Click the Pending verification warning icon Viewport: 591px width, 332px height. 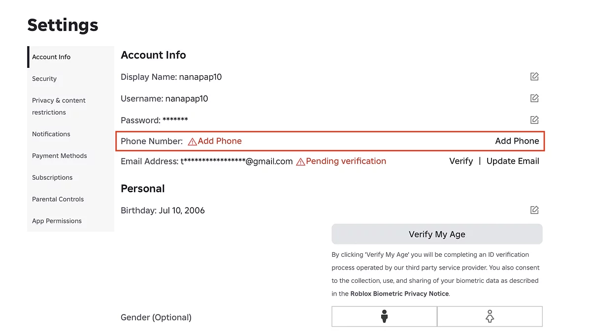tap(300, 162)
